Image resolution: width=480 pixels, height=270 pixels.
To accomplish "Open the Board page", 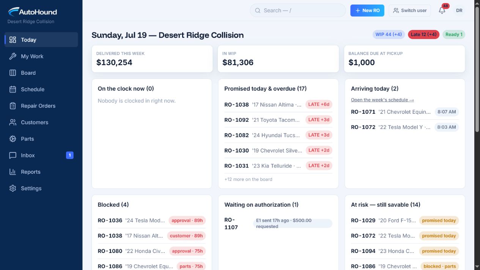I will pyautogui.click(x=41, y=73).
